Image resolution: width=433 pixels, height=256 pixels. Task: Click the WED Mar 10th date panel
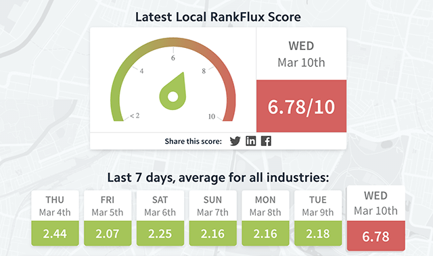coord(301,54)
